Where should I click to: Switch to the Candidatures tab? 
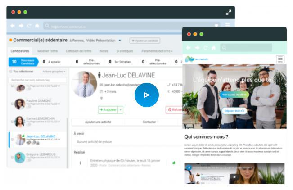point(20,51)
